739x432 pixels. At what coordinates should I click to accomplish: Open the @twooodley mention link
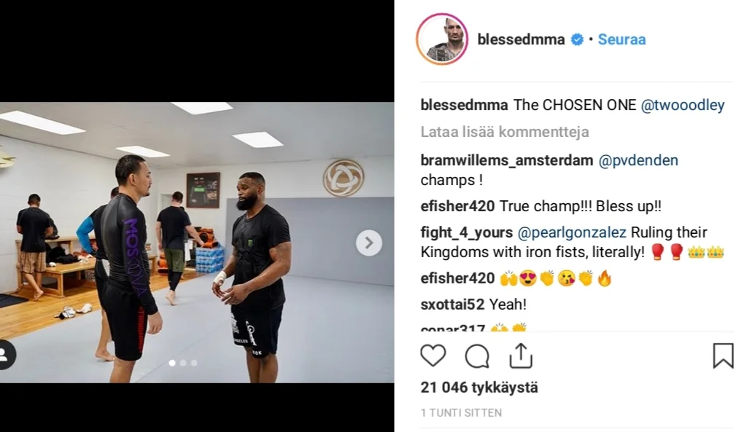[x=682, y=105]
